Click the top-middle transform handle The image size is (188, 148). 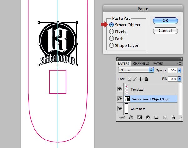coord(58,23)
